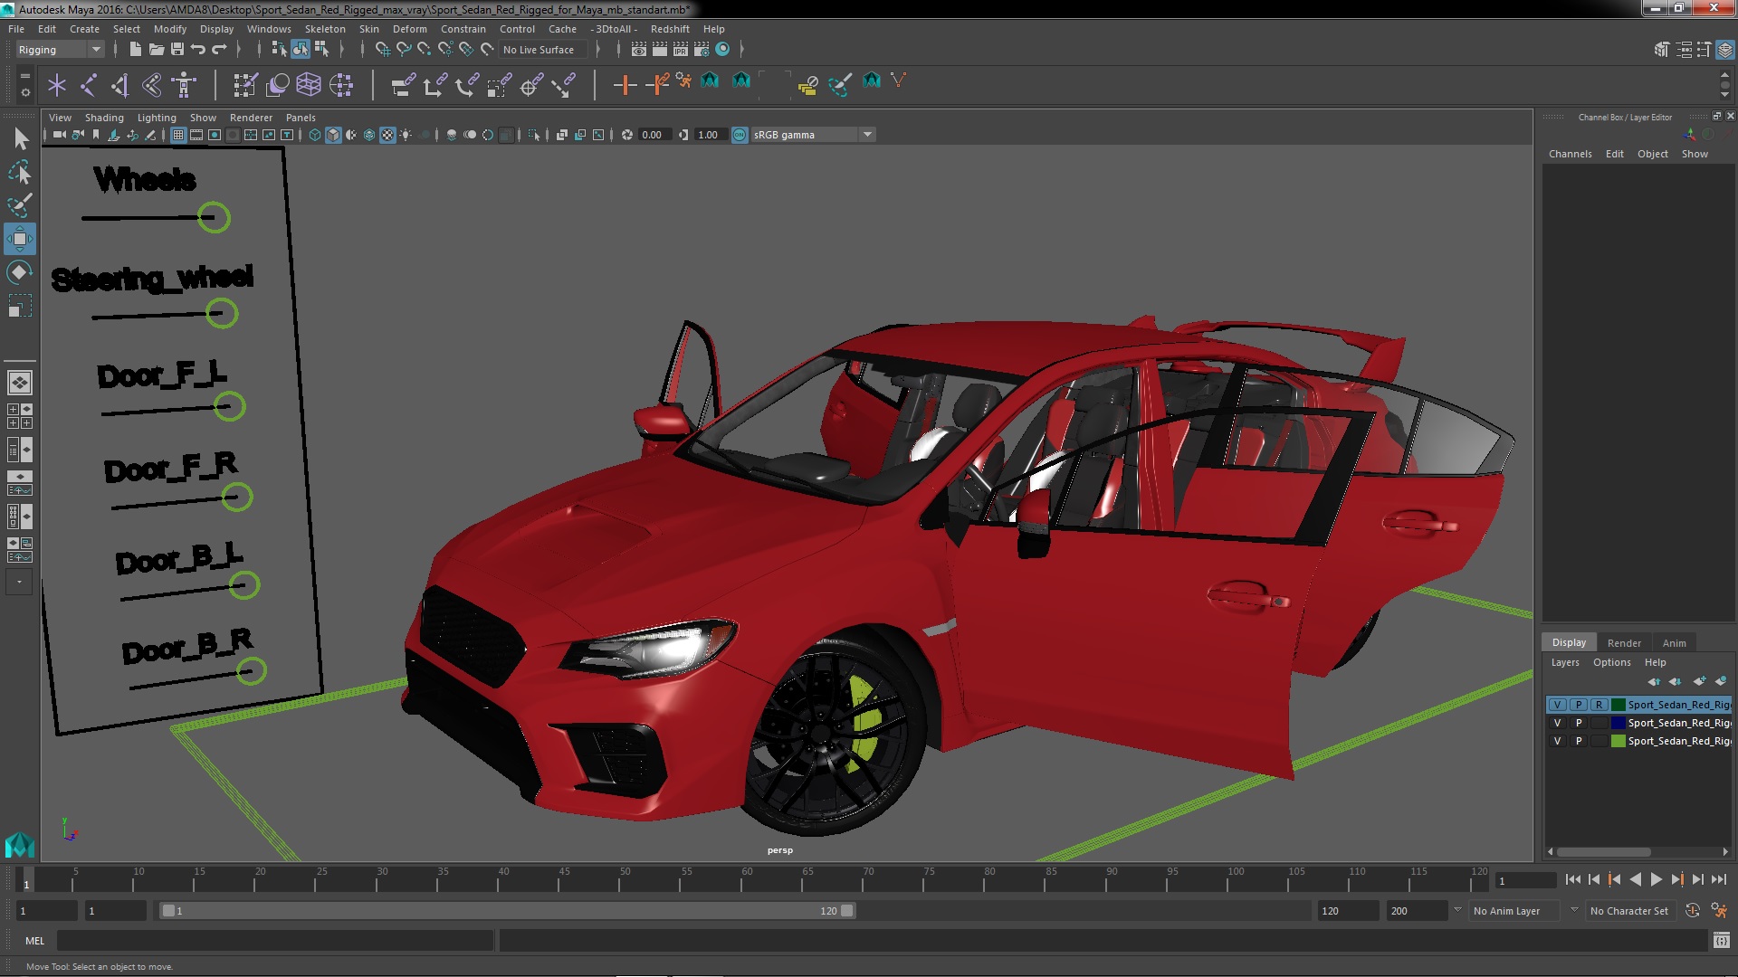The image size is (1738, 977).
Task: Toggle visibility V of third layer
Action: click(x=1557, y=741)
